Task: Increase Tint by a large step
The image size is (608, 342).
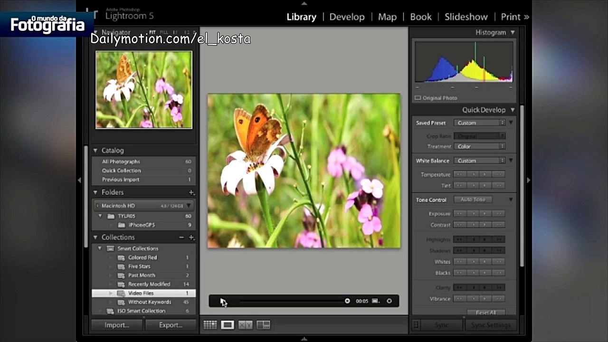Action: coord(498,185)
